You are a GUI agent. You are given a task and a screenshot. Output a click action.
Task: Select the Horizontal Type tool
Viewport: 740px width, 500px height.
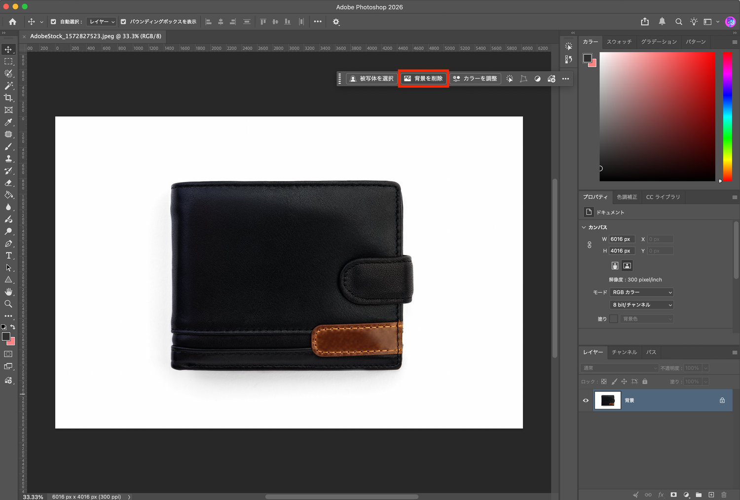8,255
